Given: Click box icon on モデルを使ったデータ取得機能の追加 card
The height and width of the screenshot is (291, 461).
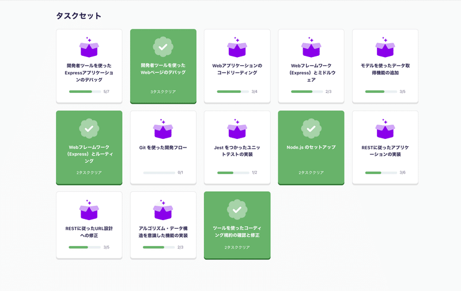Looking at the screenshot, I should pos(385,47).
